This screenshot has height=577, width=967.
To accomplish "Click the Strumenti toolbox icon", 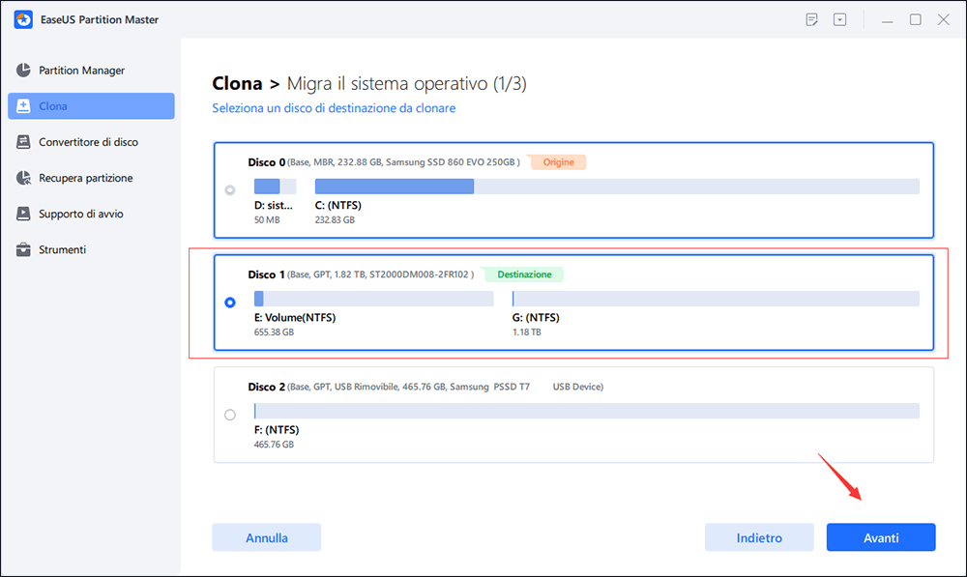I will click(x=23, y=249).
